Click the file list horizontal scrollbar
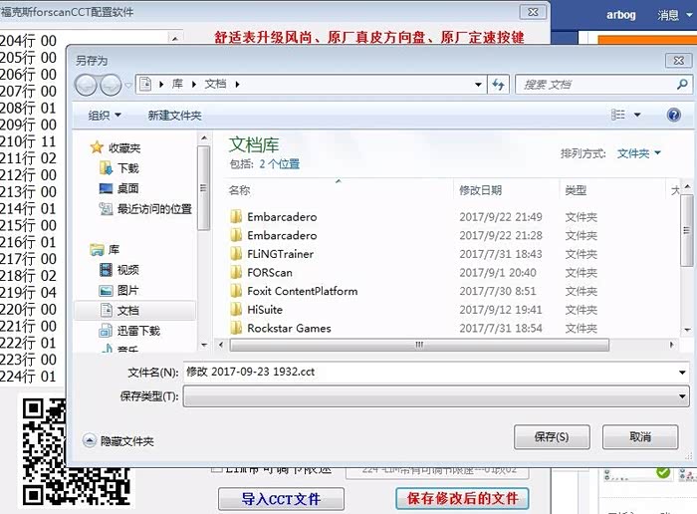Viewport: 697px width, 514px height. coord(419,345)
